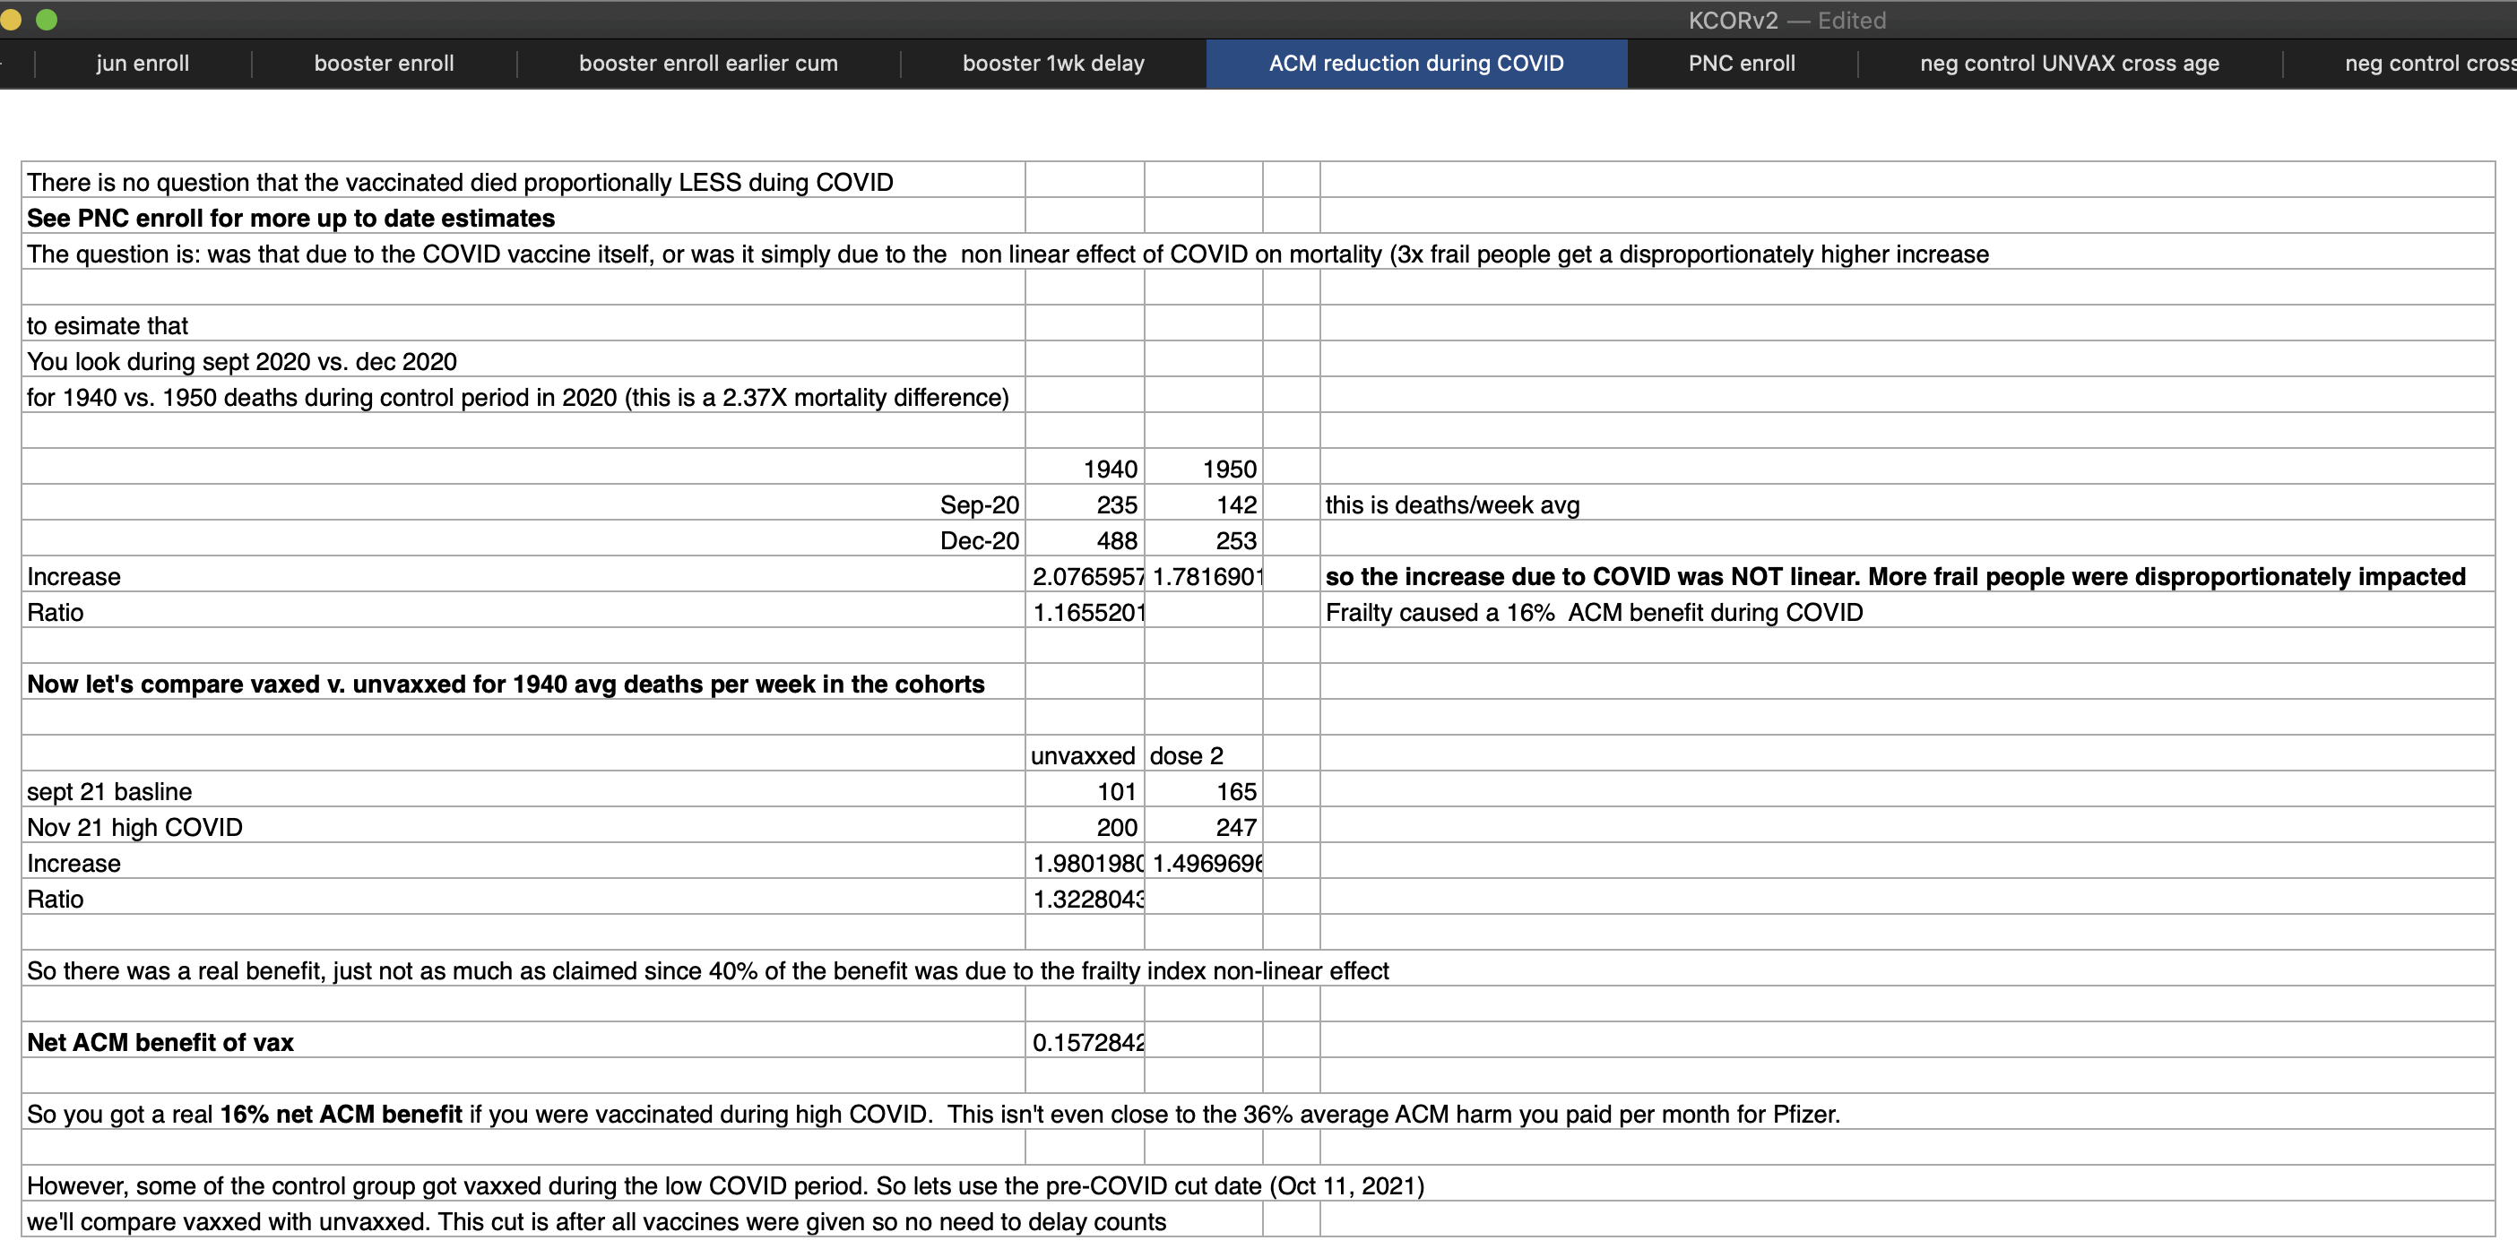Image resolution: width=2517 pixels, height=1249 pixels.
Task: Switch to the jun enroll sheet tab
Action: click(143, 64)
